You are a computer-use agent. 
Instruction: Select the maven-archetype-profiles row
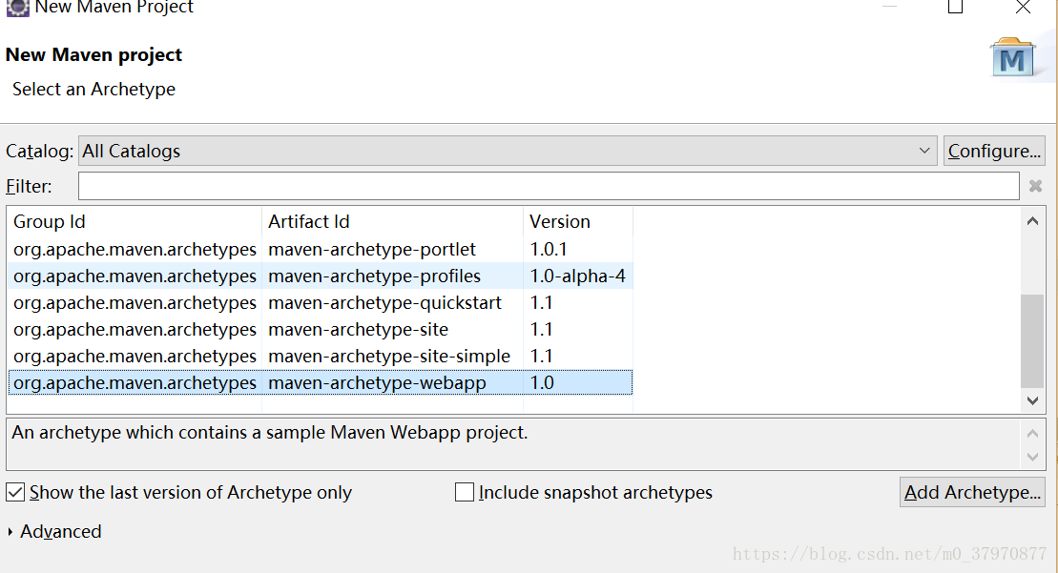pyautogui.click(x=321, y=276)
